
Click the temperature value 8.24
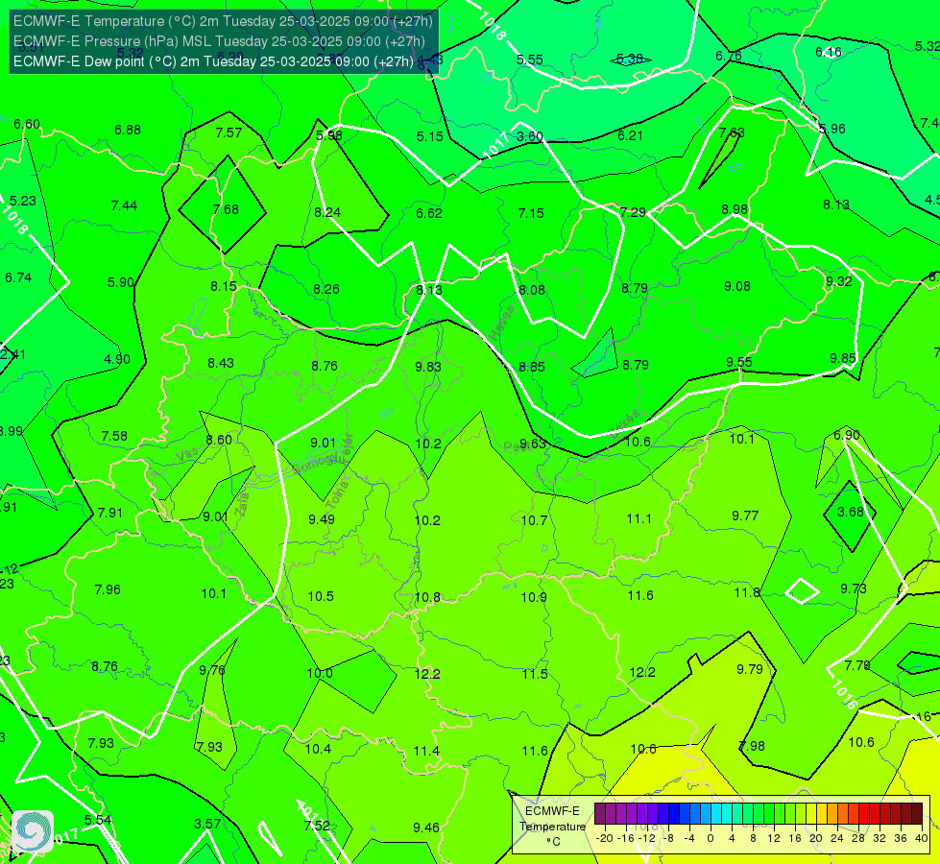click(x=327, y=213)
